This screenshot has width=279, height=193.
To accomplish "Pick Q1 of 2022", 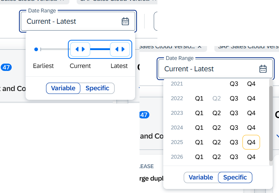I will (x=199, y=98).
